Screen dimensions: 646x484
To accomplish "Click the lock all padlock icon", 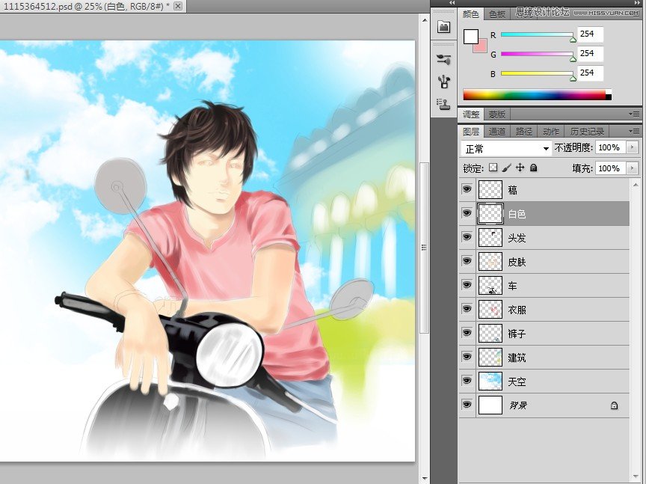I will coord(534,168).
